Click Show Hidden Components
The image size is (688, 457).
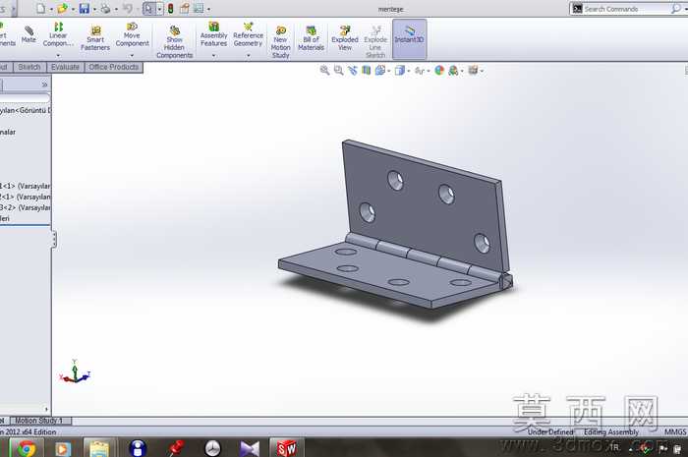tap(174, 41)
